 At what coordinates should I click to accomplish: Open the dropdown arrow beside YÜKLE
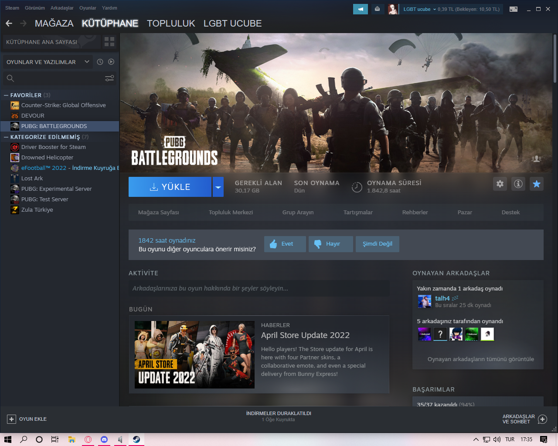[218, 187]
